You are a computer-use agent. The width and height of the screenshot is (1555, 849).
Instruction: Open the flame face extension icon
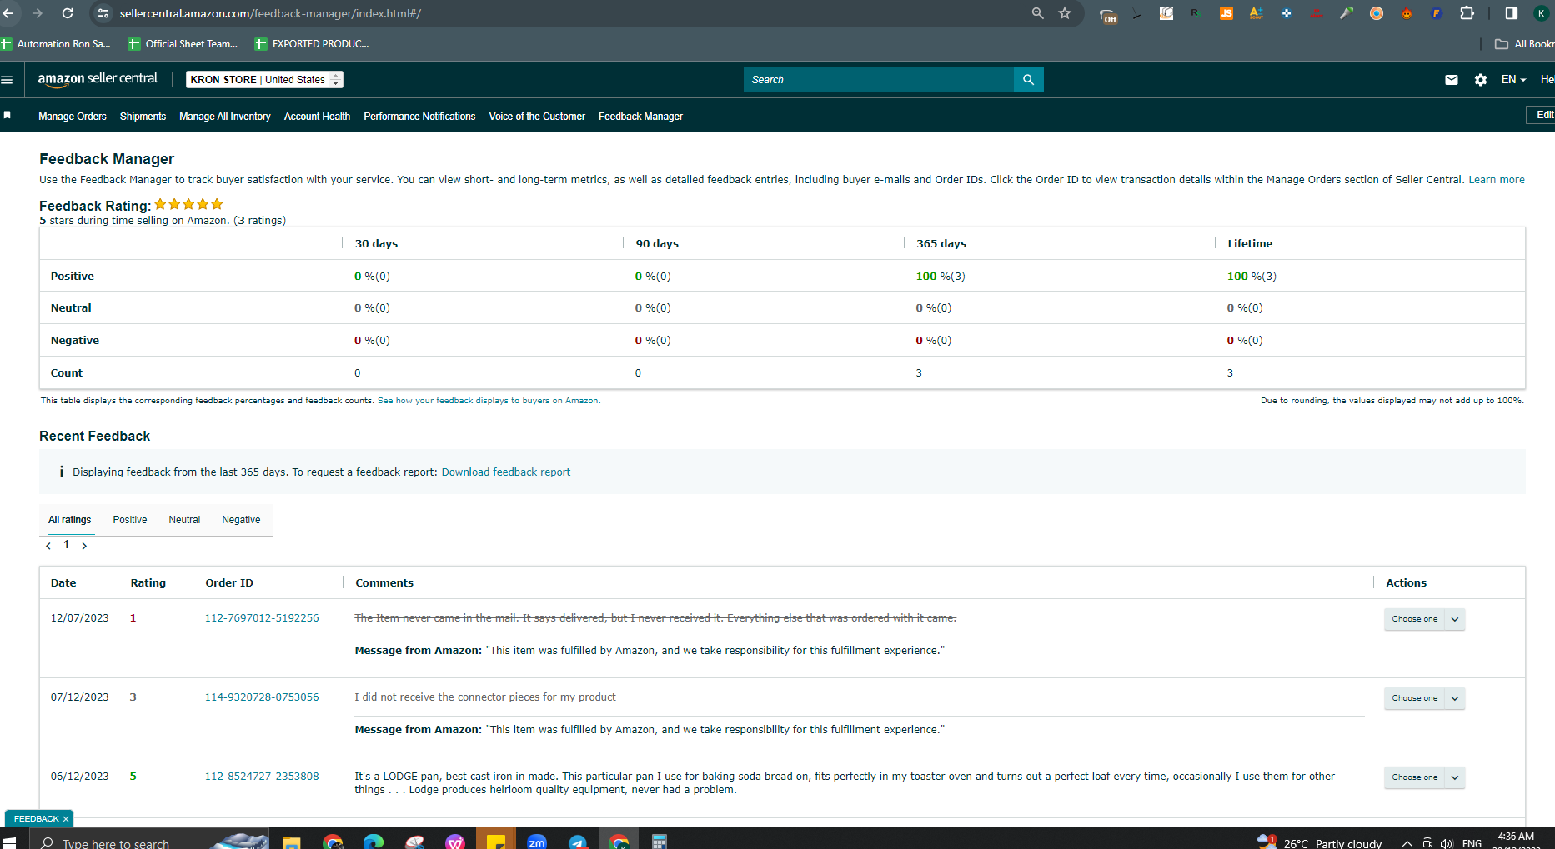coord(1407,13)
